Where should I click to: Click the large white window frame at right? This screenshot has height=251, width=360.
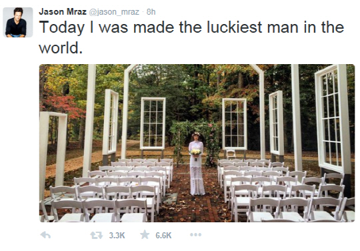click(x=333, y=118)
